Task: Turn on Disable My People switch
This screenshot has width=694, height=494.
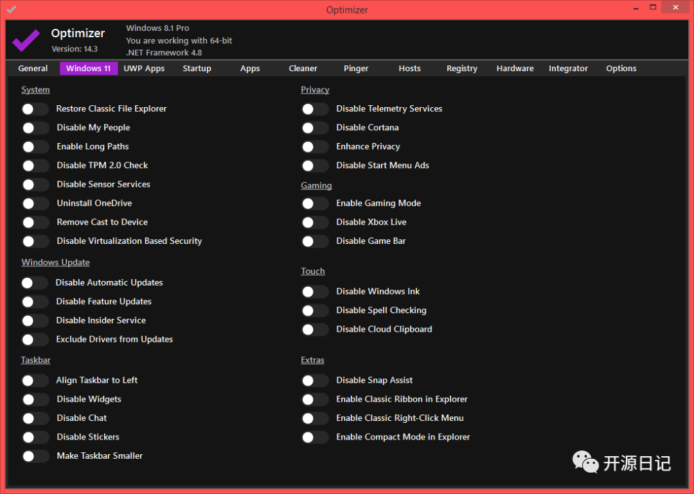Action: pos(35,128)
